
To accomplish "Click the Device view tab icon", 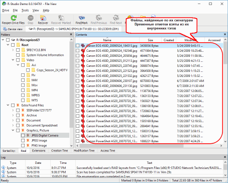I will (x=5, y=29).
